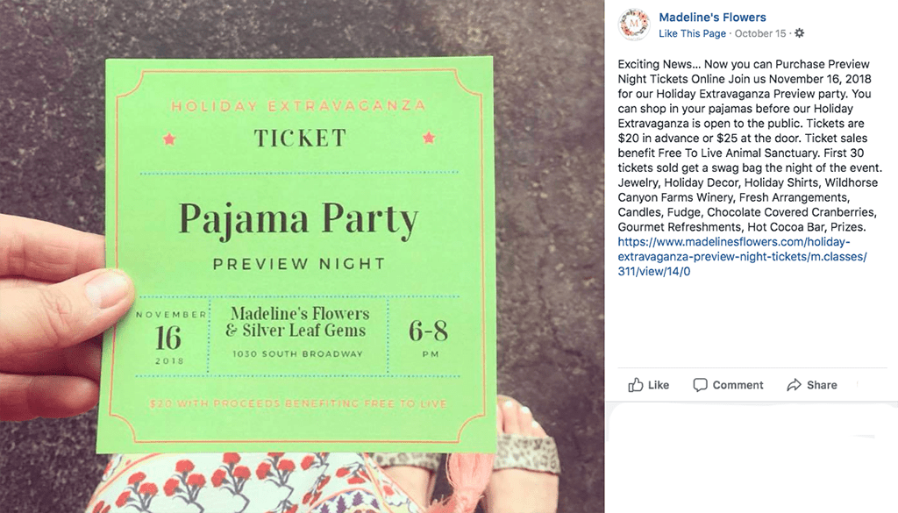Click the Like button below the post
The width and height of the screenshot is (898, 513).
(x=649, y=384)
